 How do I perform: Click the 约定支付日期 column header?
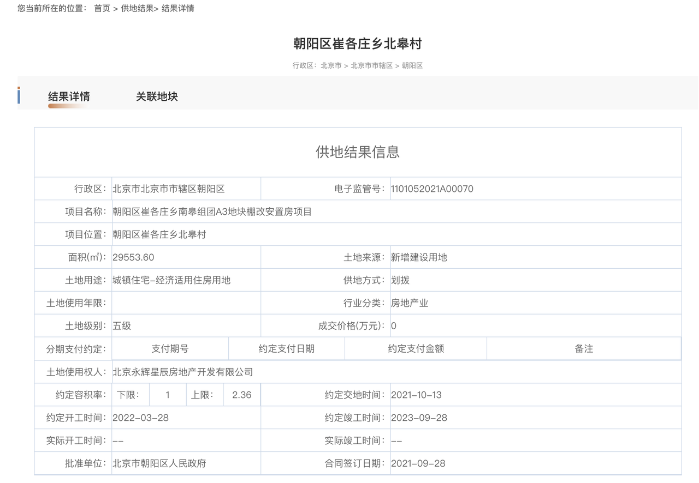pyautogui.click(x=287, y=349)
